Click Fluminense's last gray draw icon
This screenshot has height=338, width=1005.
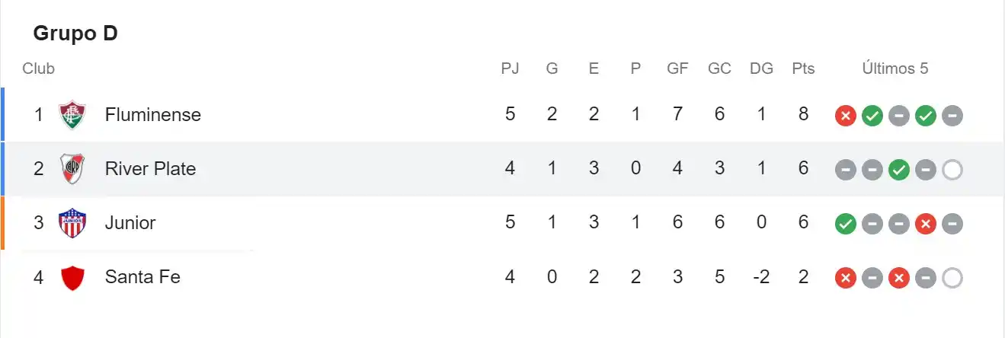[952, 116]
